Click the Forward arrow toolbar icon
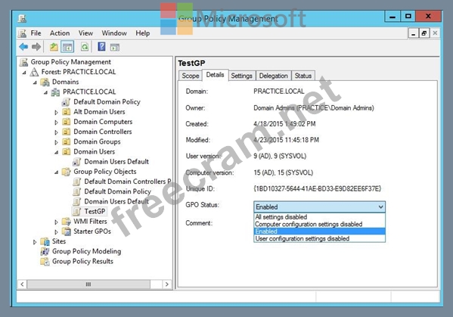This screenshot has width=453, height=317. [36, 47]
